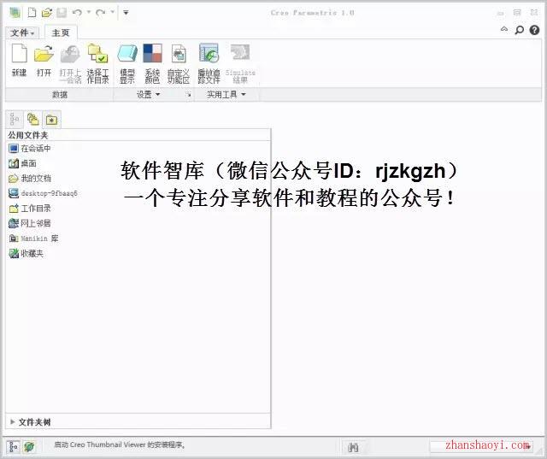Click the 设置 group dialog launcher arrow

click(188, 95)
